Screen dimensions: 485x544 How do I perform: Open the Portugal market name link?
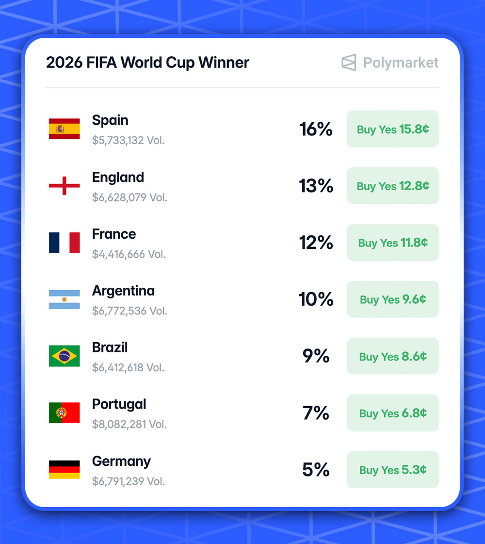tap(119, 404)
